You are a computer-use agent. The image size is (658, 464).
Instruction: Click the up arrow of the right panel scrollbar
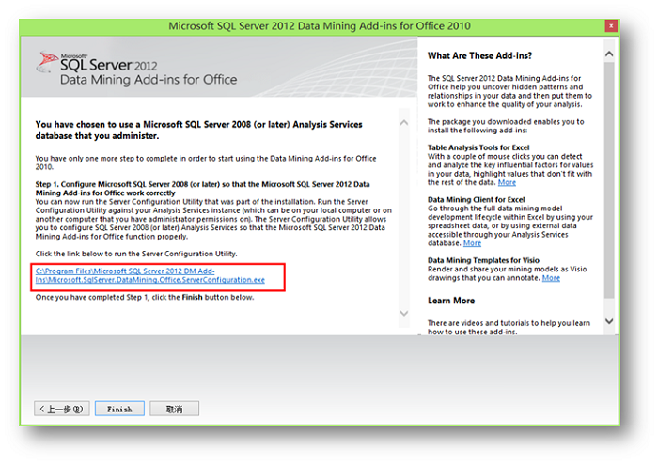pyautogui.click(x=609, y=54)
